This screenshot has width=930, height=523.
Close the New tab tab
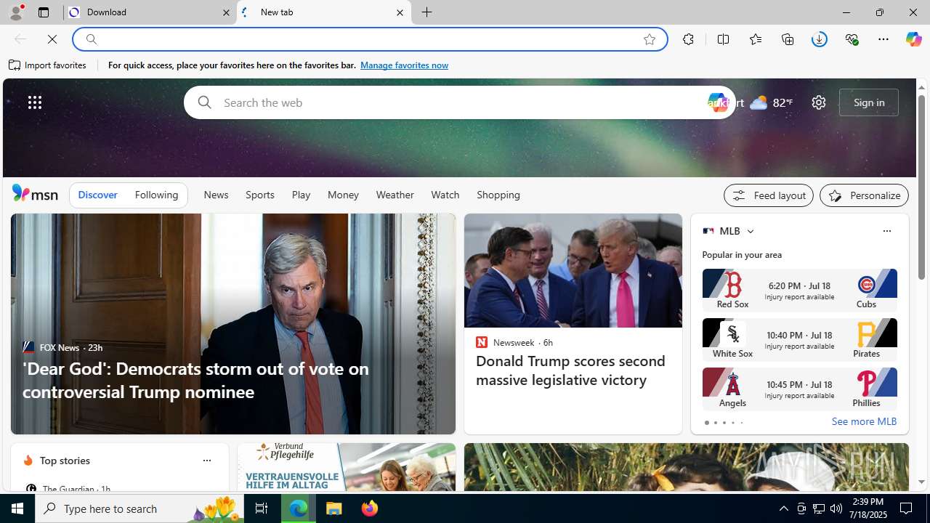[x=400, y=12]
